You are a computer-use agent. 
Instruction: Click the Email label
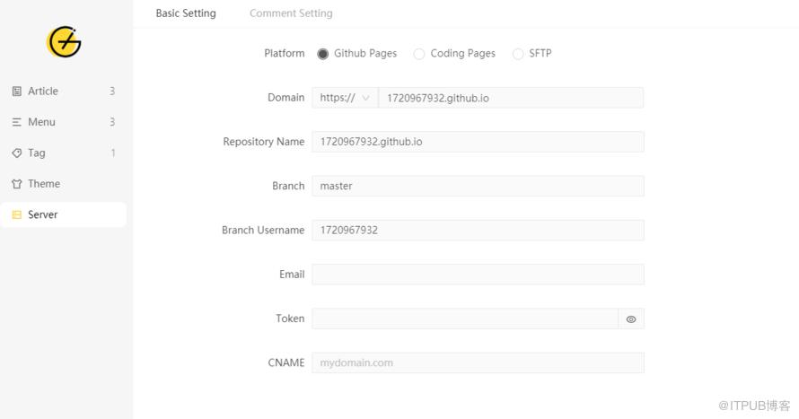[x=292, y=275]
